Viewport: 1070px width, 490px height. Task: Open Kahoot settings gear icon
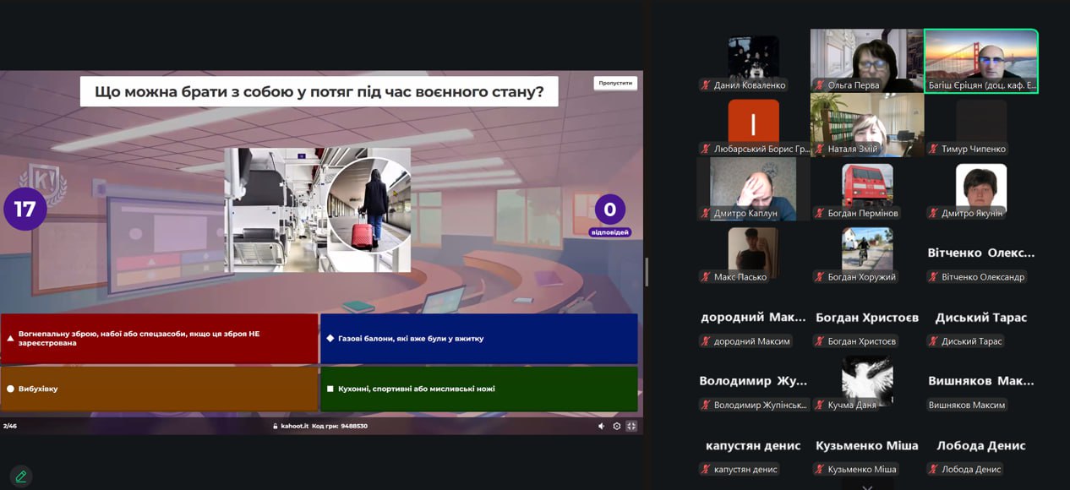pyautogui.click(x=616, y=426)
